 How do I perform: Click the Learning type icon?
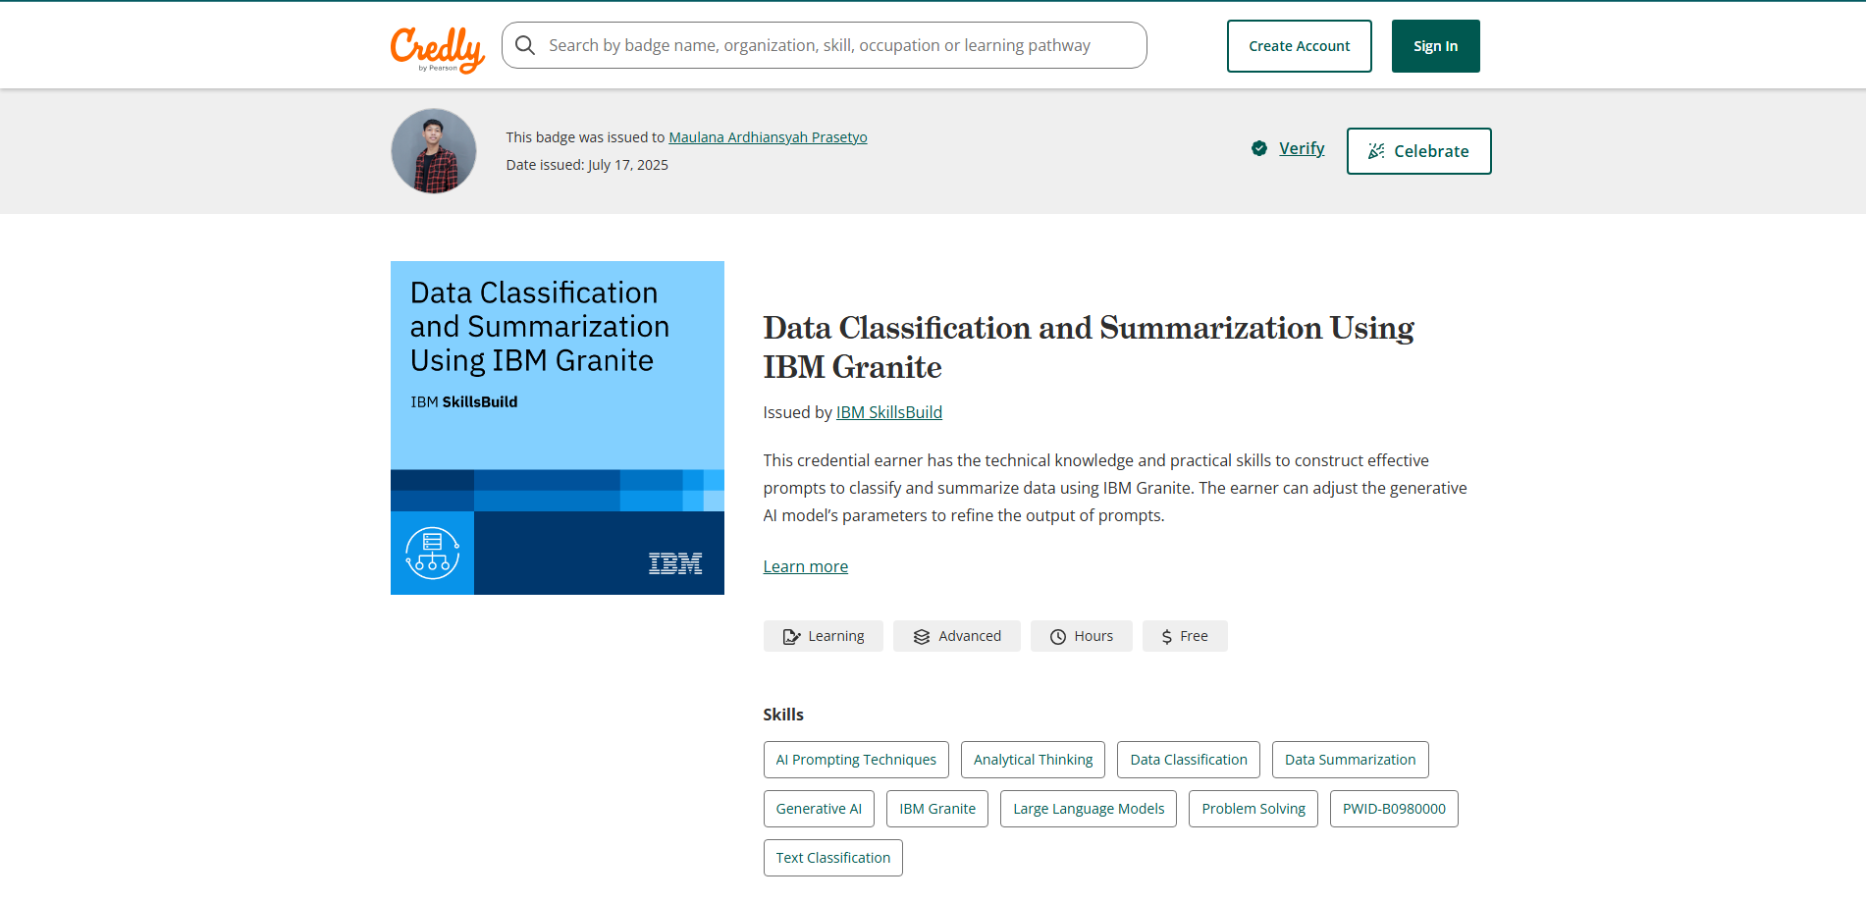(791, 637)
